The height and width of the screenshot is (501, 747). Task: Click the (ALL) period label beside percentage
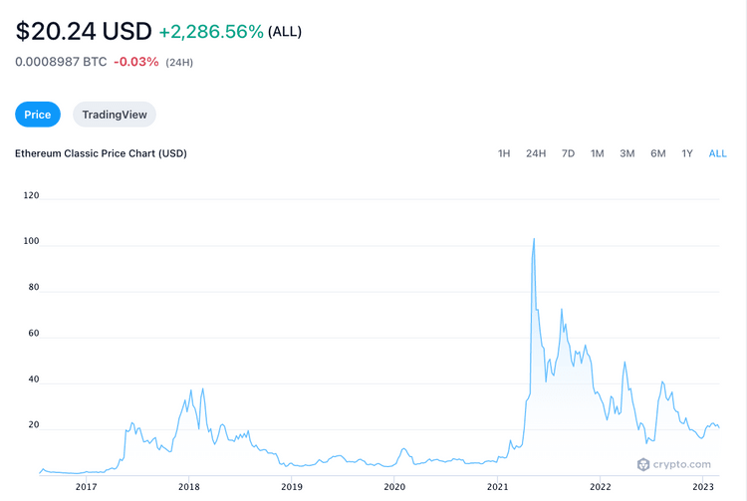point(285,32)
